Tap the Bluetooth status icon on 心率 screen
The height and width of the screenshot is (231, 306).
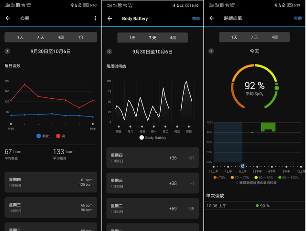coord(72,5)
